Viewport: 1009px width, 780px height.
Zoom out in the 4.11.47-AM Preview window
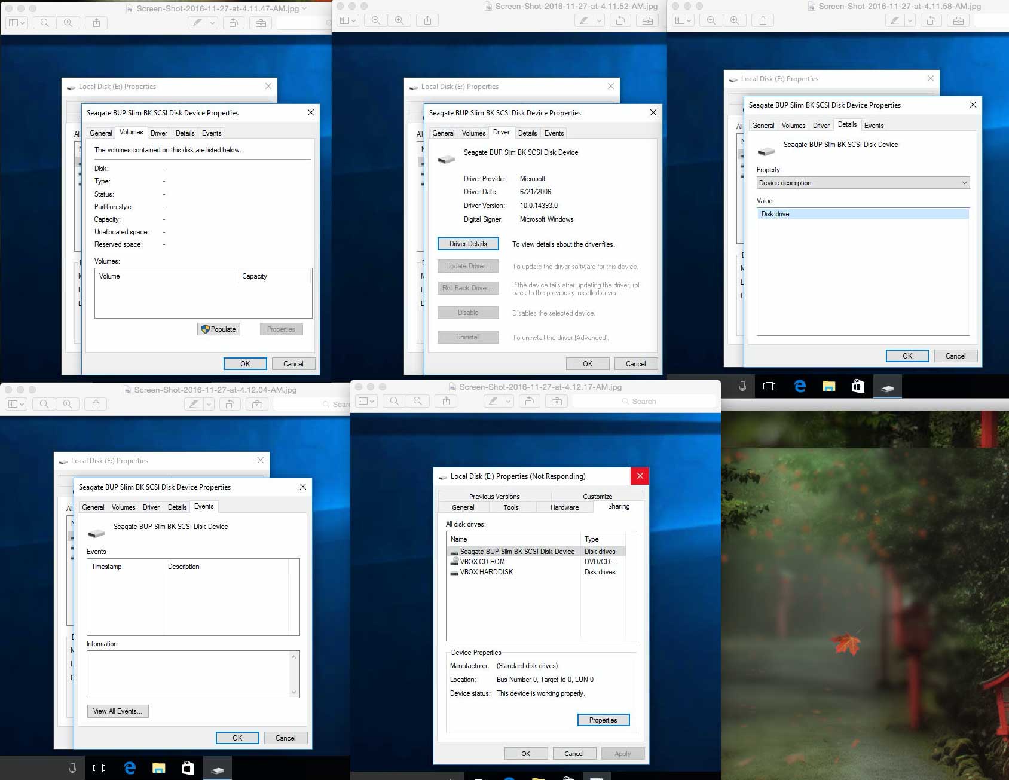click(45, 23)
